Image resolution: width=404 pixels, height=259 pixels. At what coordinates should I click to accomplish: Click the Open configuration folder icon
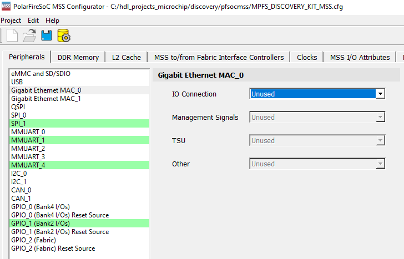[x=29, y=36]
